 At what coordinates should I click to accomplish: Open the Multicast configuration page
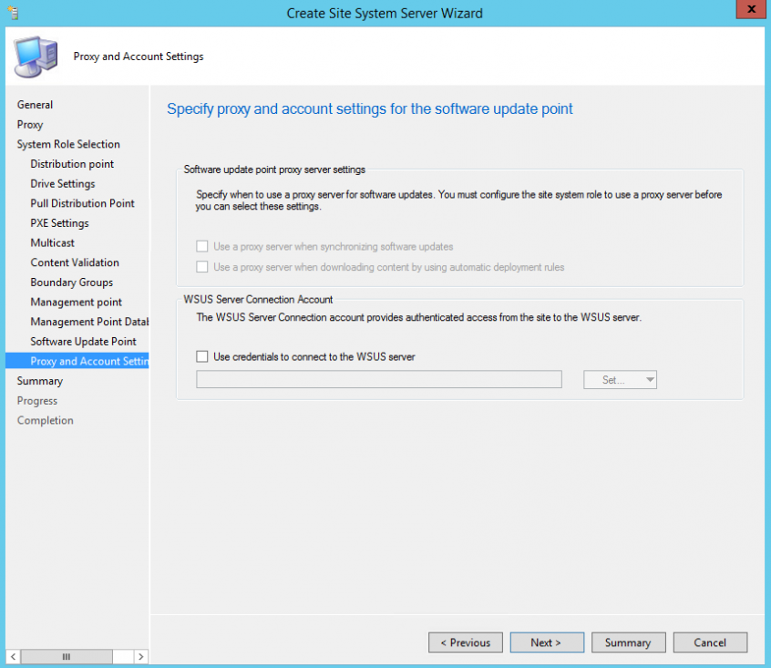click(52, 242)
